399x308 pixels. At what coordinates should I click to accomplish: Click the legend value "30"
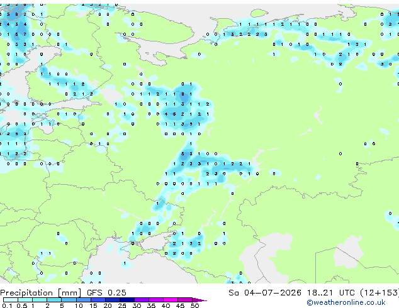click(x=137, y=305)
